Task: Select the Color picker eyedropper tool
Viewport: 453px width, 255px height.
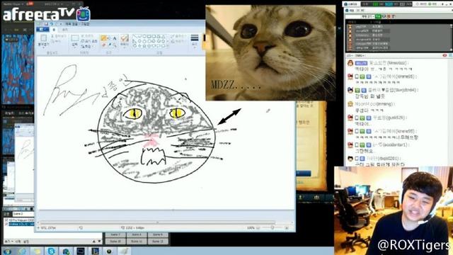Action: point(109,45)
